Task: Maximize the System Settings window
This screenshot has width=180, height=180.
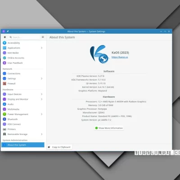Action: [165, 31]
